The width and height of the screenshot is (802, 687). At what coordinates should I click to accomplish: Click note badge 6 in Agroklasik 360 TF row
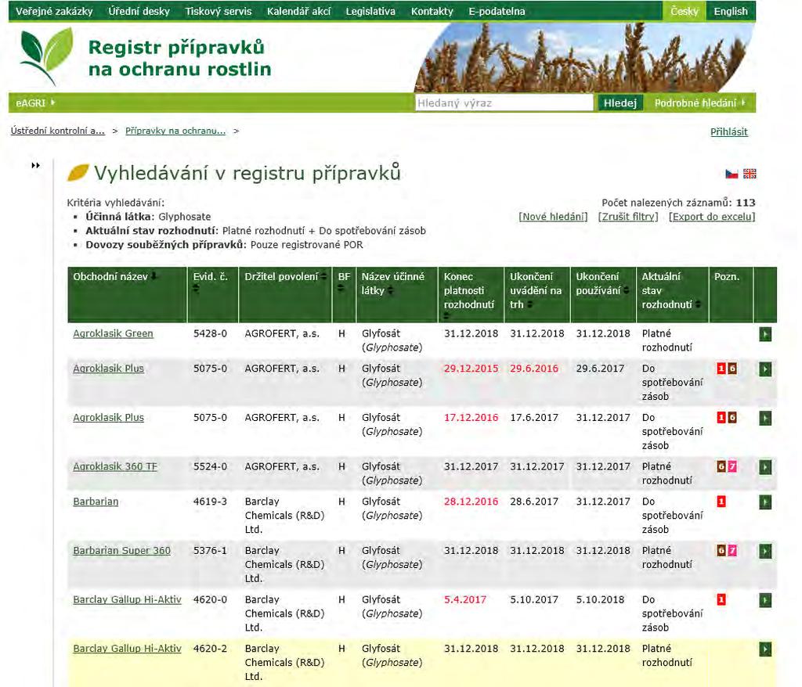[x=721, y=466]
